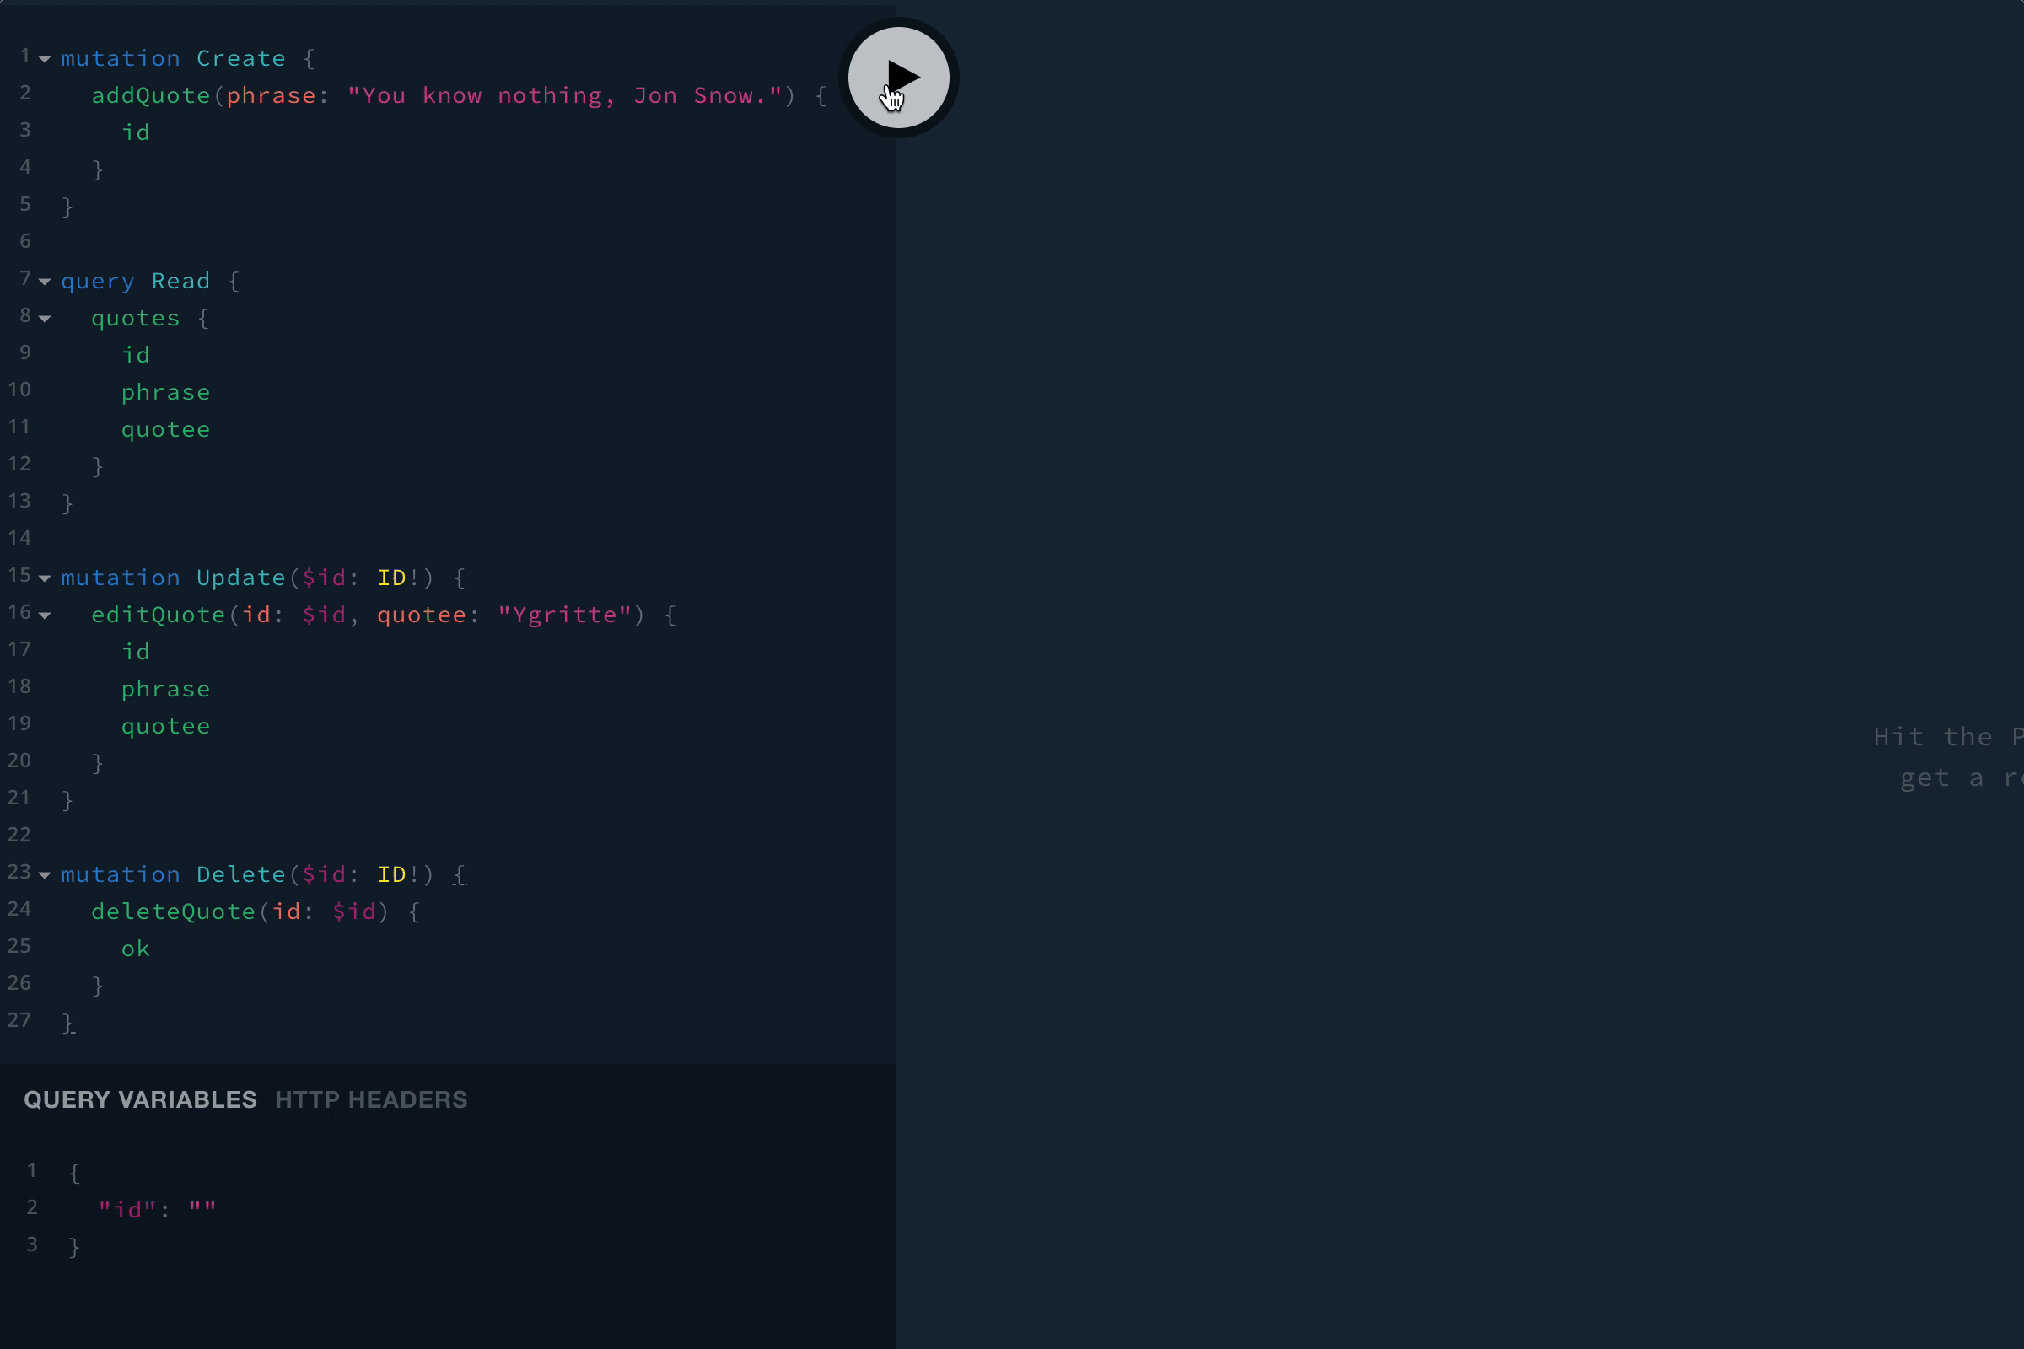Click the ok field on line 25
This screenshot has width=2024, height=1349.
coord(135,949)
